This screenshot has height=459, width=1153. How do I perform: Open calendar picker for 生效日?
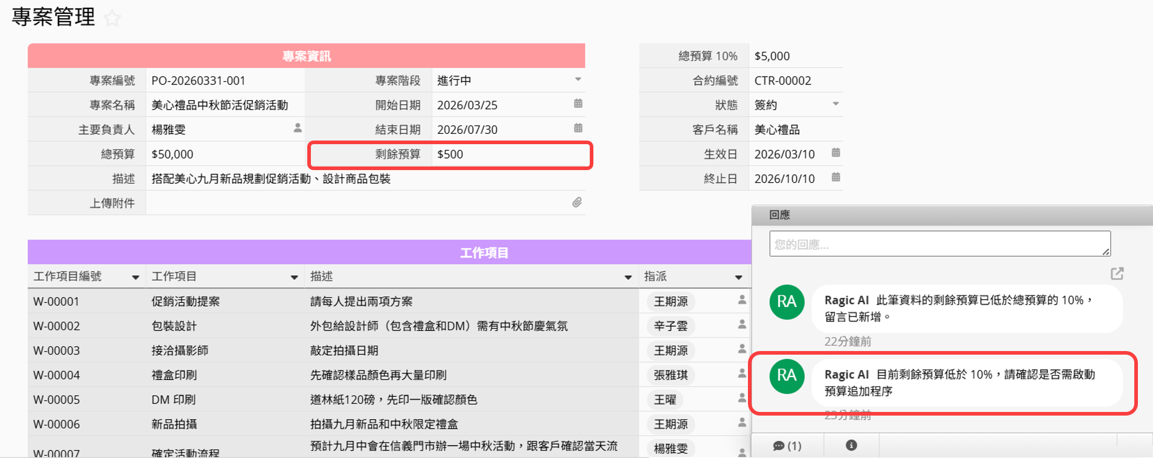(835, 153)
